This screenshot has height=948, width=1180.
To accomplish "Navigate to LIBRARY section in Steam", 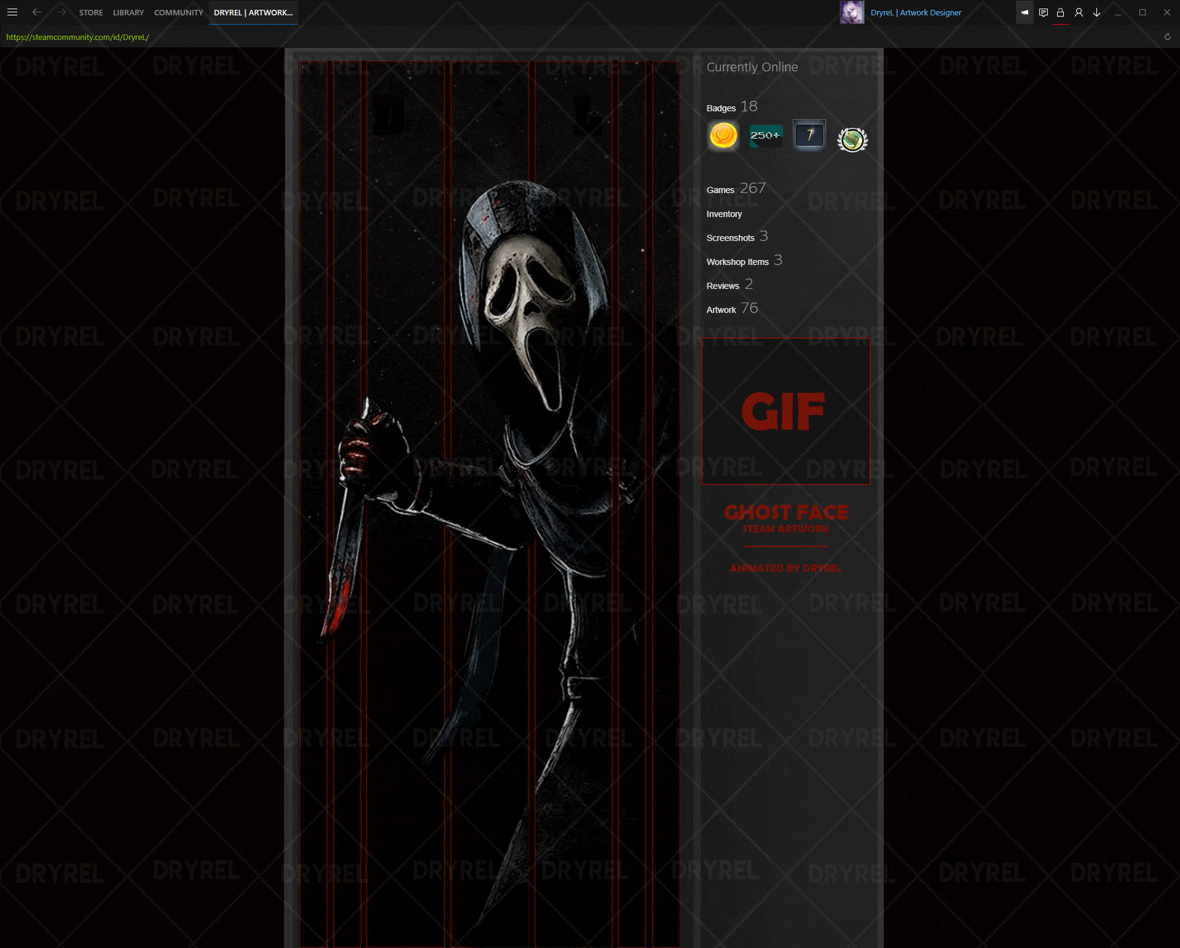I will click(x=127, y=12).
